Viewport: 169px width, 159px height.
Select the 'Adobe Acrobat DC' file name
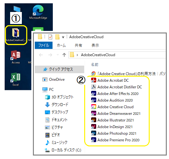pos(113,80)
